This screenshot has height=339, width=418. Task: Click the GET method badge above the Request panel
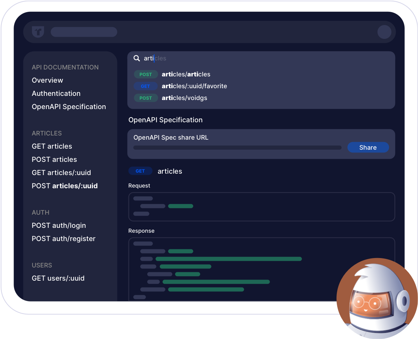coord(140,171)
